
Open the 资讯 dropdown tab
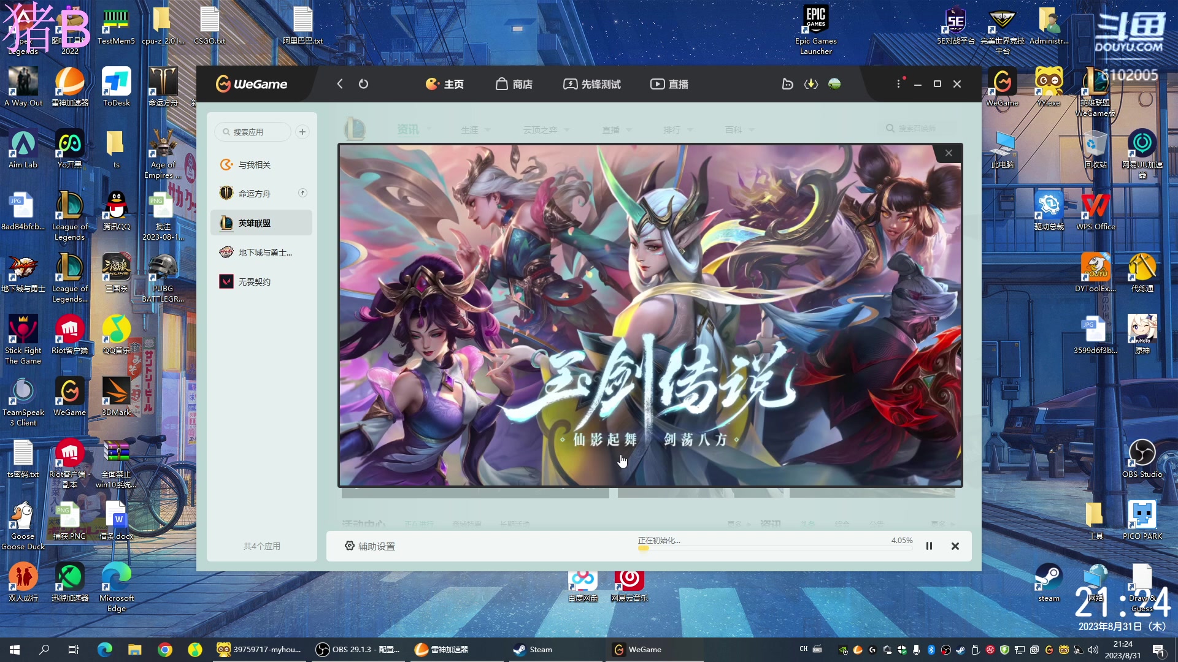(414, 129)
